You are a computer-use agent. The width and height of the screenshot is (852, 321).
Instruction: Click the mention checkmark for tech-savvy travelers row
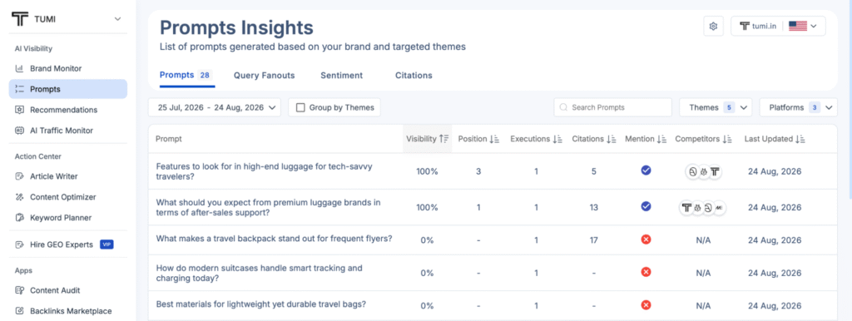pyautogui.click(x=646, y=170)
